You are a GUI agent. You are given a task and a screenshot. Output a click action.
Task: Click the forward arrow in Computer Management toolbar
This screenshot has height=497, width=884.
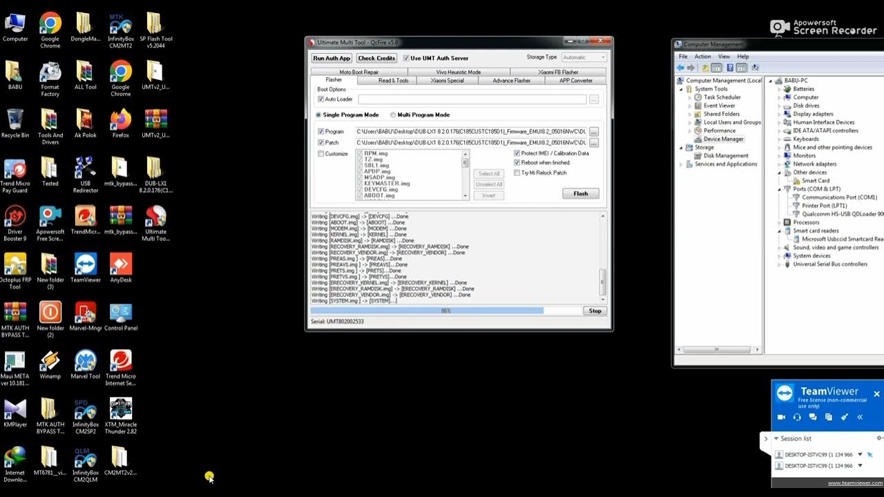(691, 68)
